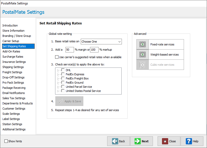Image resolution: width=207 pixels, height=148 pixels.
Task: Go to the Insurance Settings page
Action: pos(14,62)
